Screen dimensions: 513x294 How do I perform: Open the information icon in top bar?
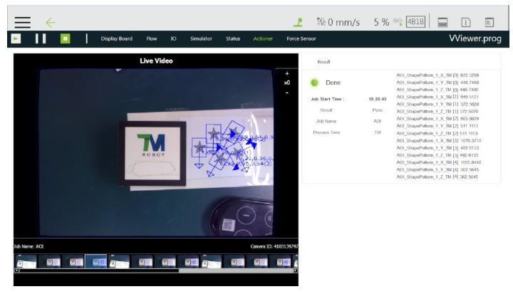(x=465, y=22)
